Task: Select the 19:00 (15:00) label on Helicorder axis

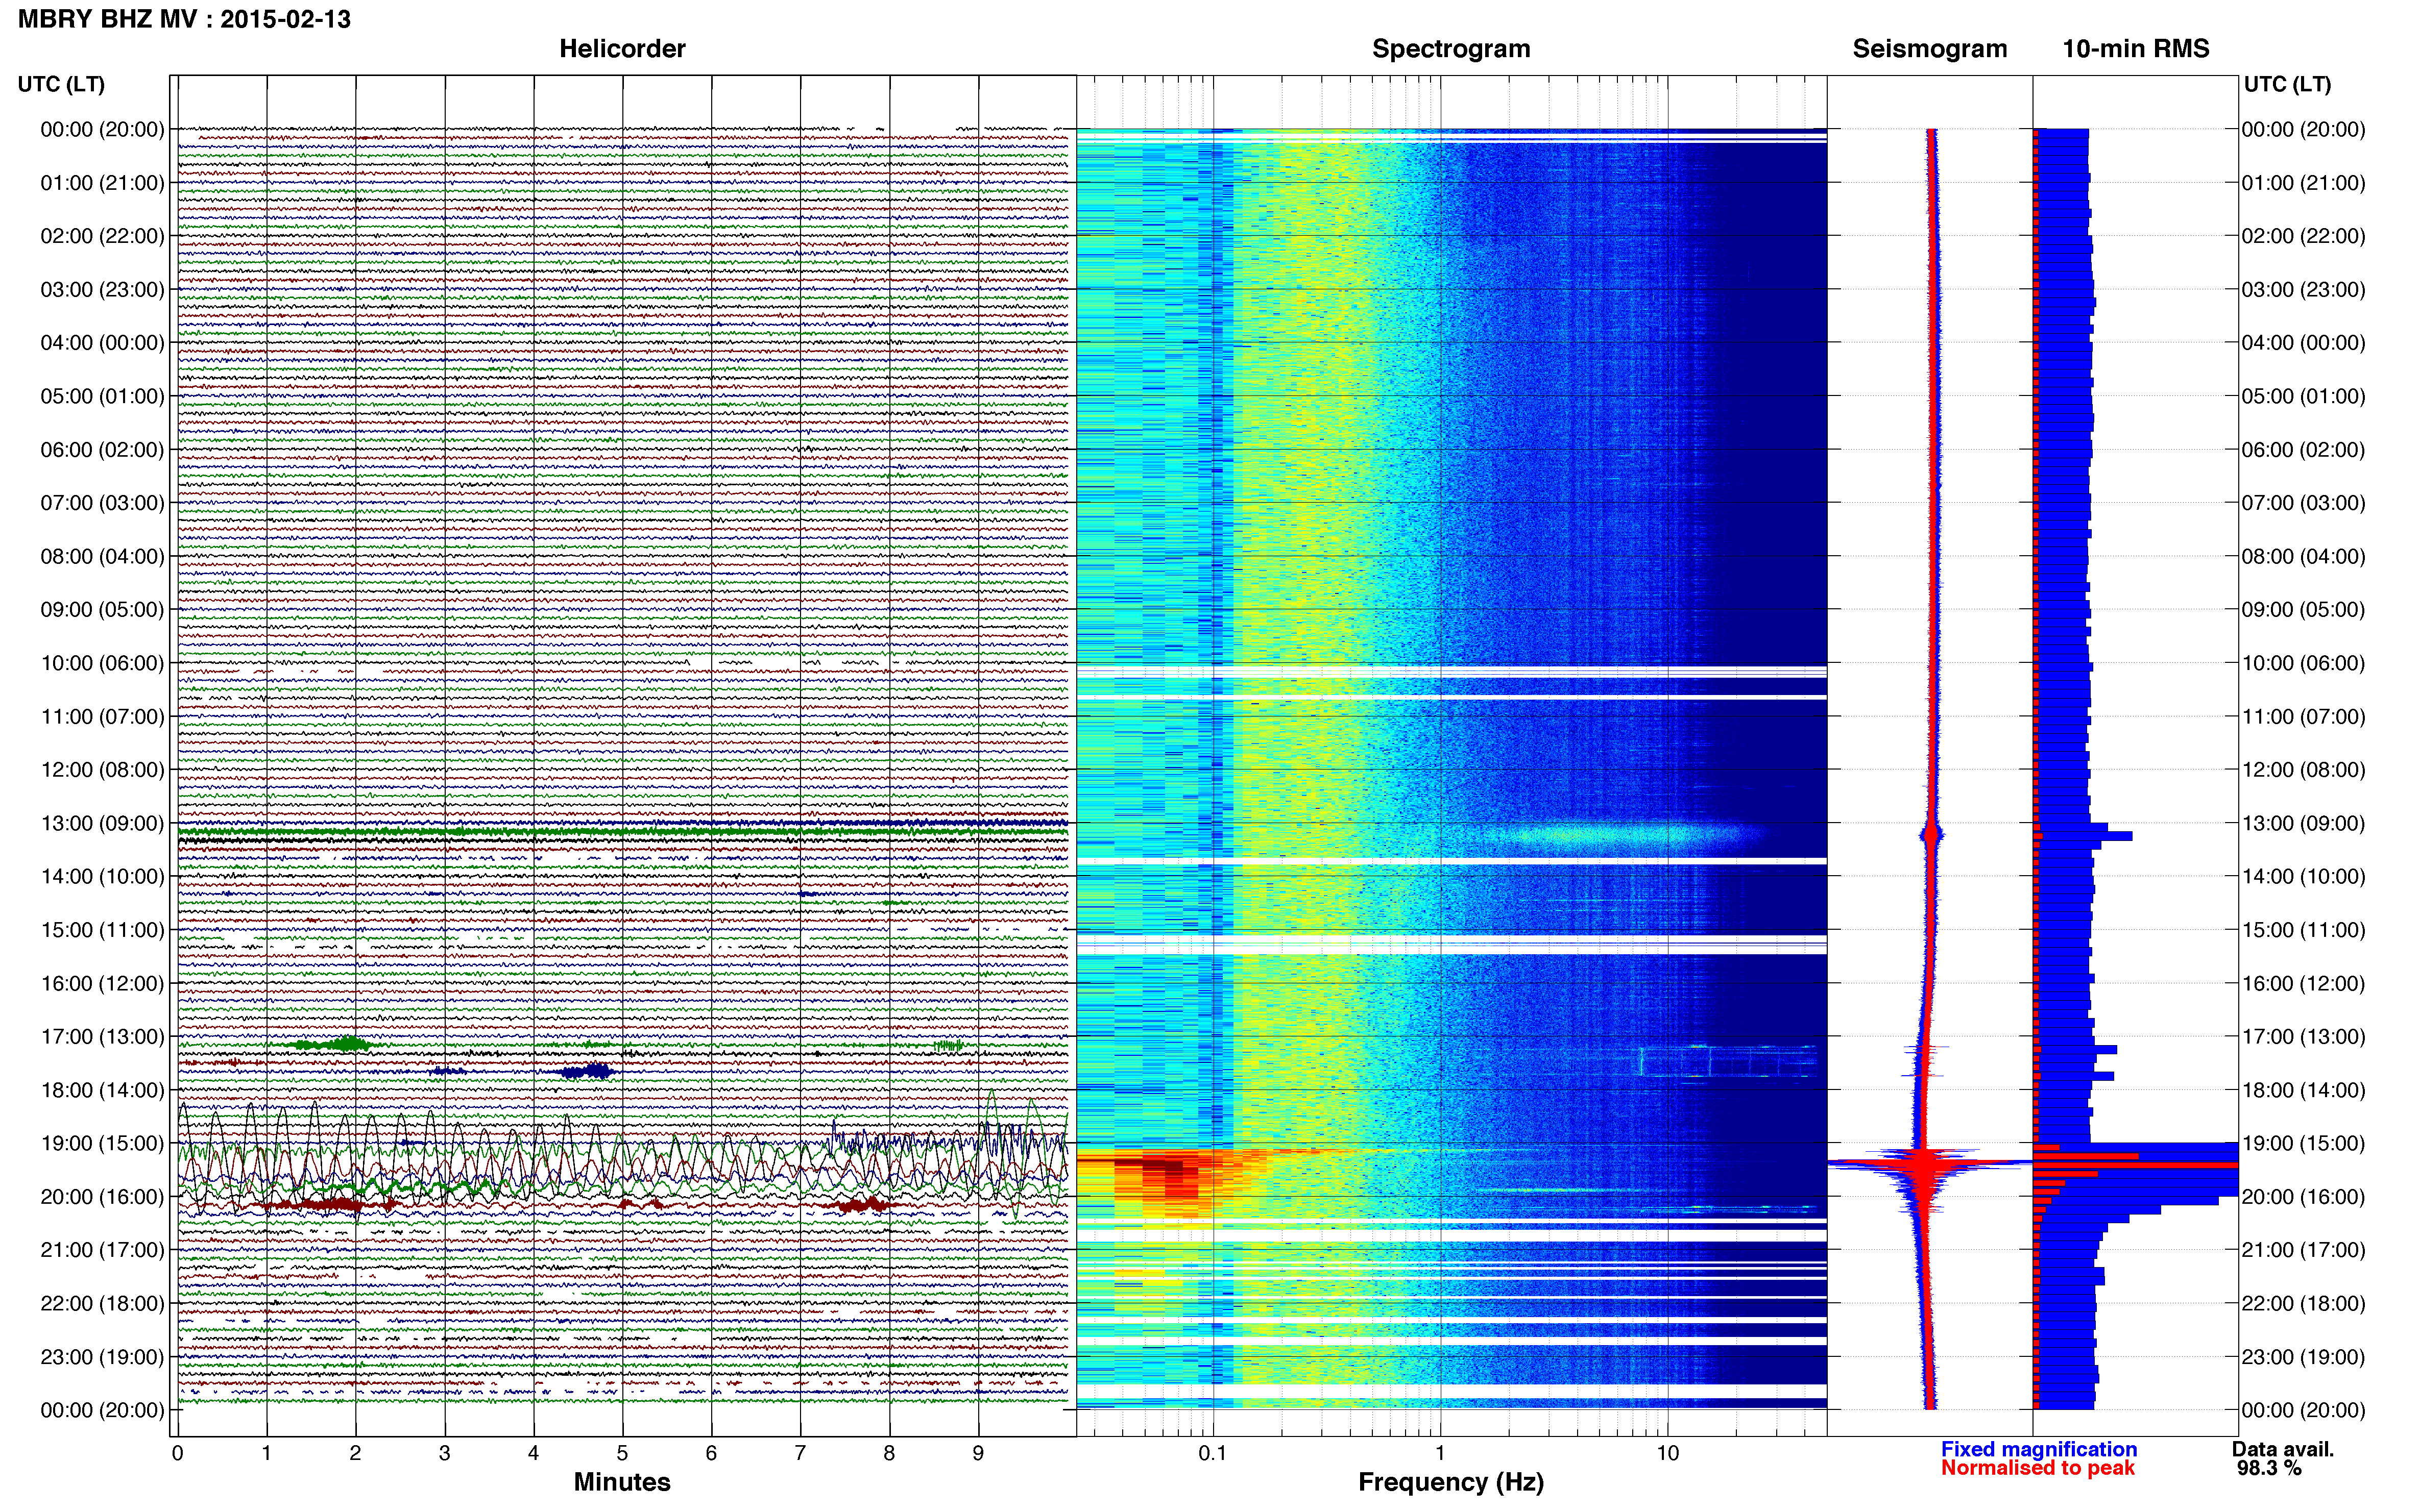Action: [102, 1143]
